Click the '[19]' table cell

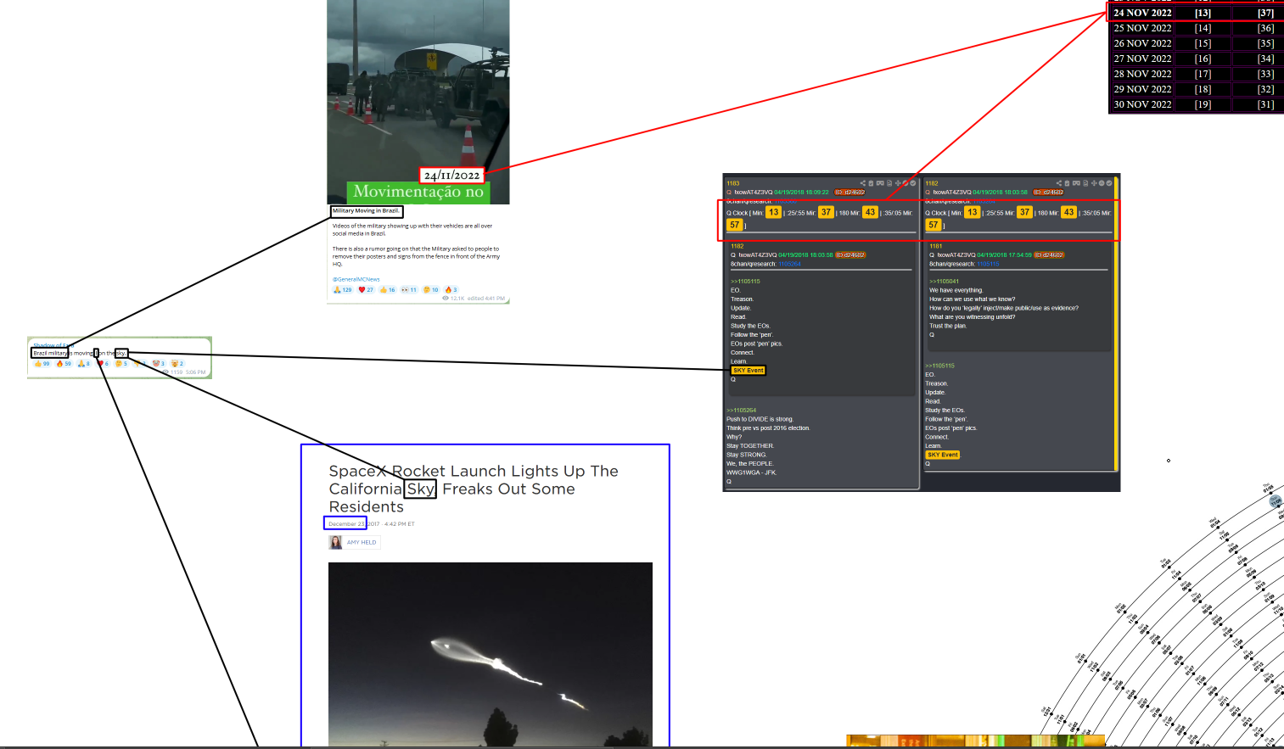coord(1203,104)
